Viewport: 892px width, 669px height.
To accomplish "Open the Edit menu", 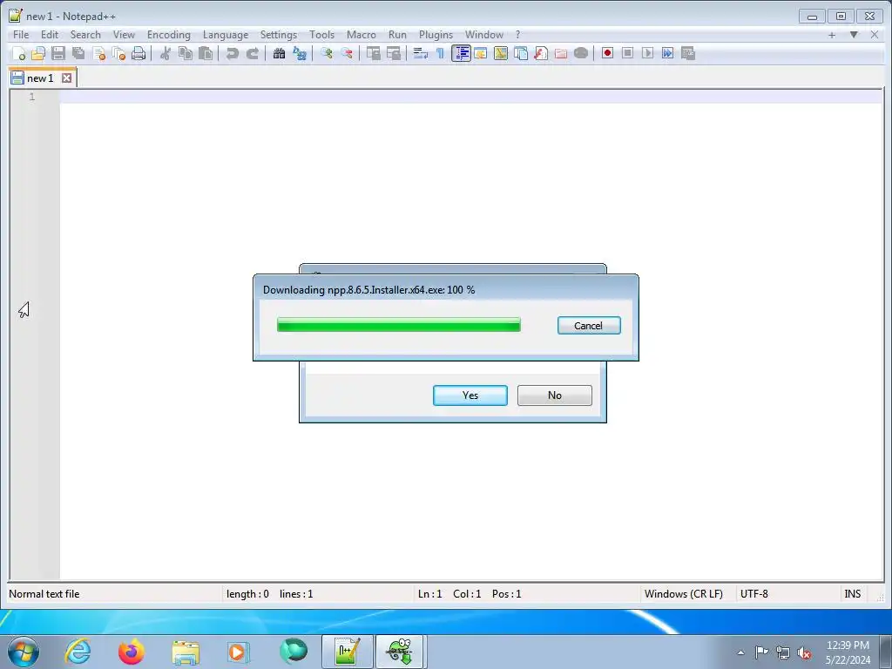I will (x=50, y=35).
